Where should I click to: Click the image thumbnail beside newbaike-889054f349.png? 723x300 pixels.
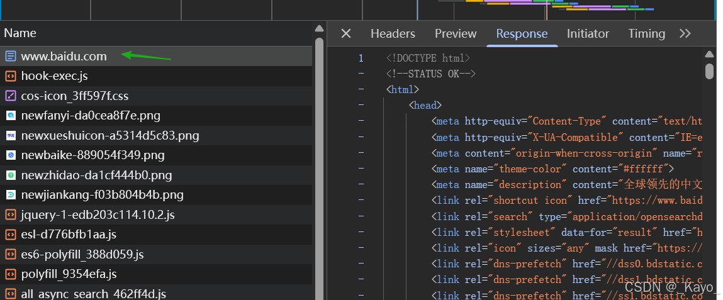[11, 155]
